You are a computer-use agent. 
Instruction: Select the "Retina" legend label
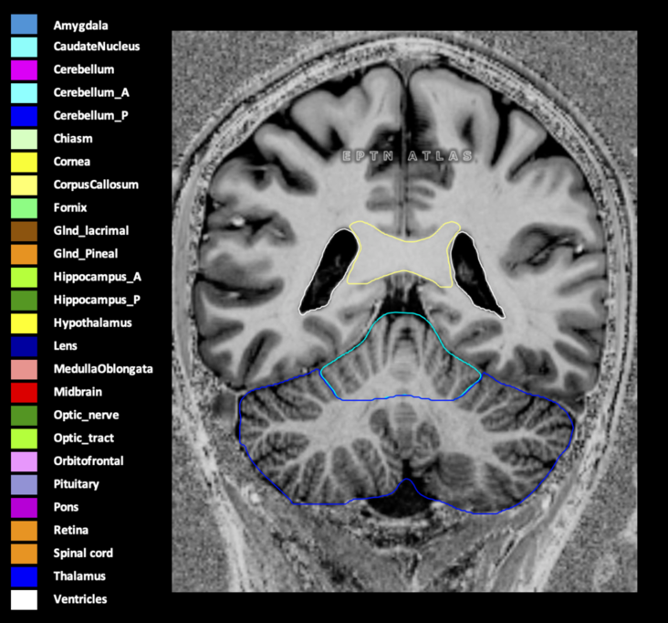tap(70, 530)
